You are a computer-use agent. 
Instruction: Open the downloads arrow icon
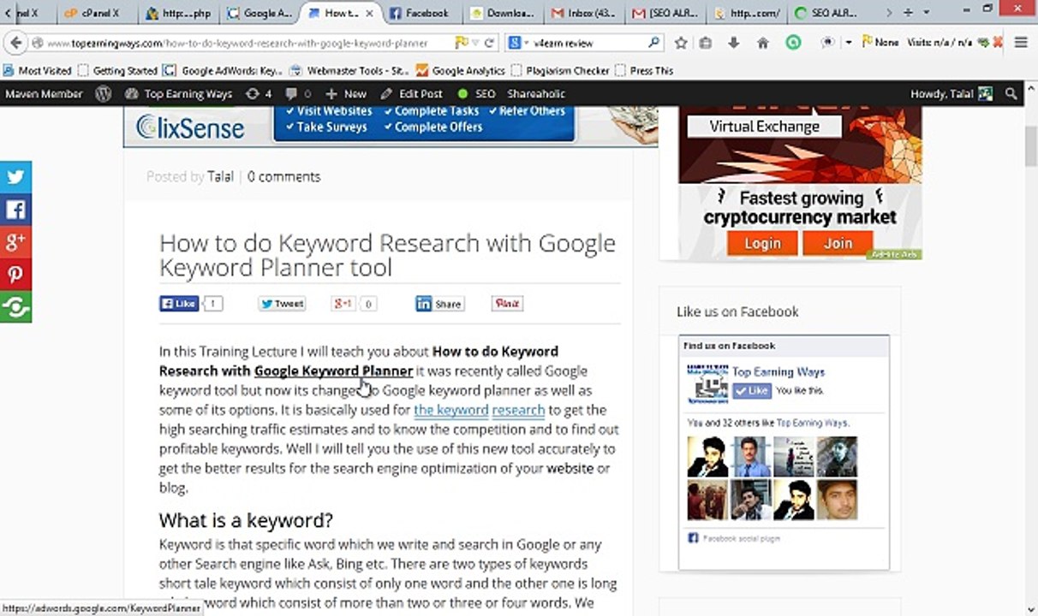point(733,43)
